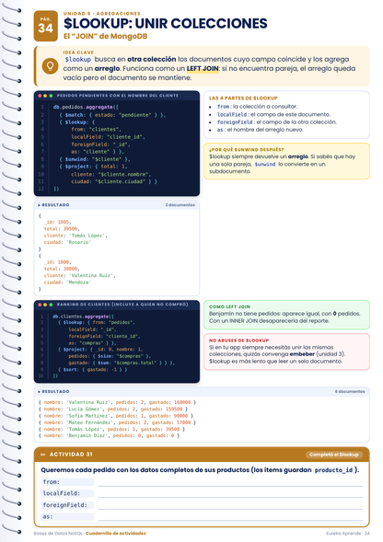Click the 'Eureka Aprende · 34' footer text
Screen dimensions: 383x542
348,534
